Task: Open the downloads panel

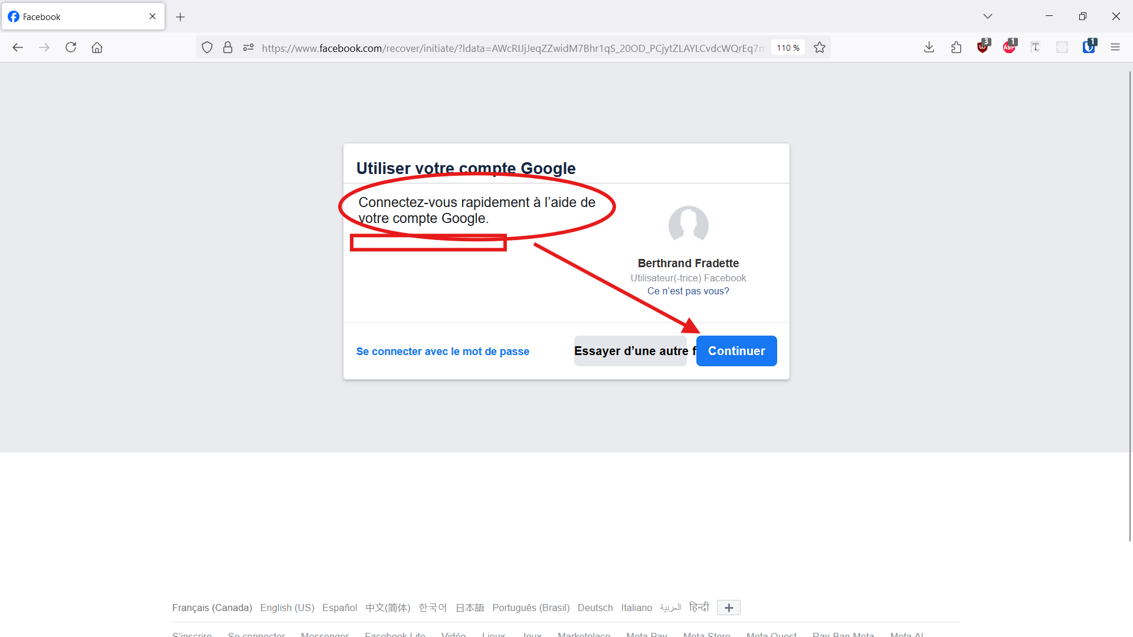Action: 929,47
